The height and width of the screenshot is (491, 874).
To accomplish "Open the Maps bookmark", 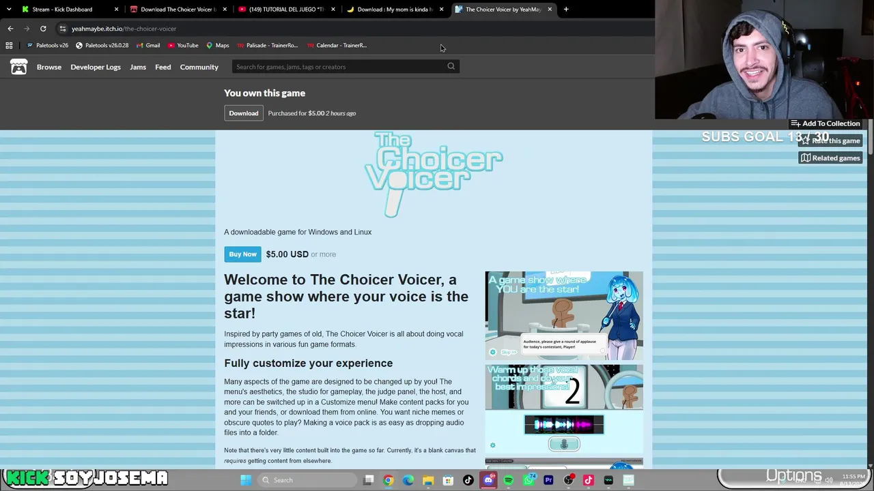I will [218, 45].
